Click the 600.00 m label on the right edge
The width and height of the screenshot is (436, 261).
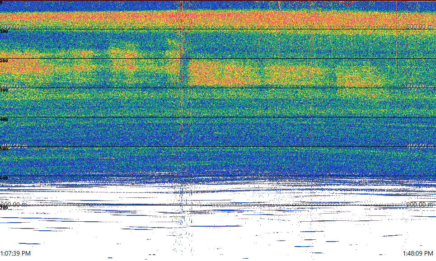(x=420, y=86)
